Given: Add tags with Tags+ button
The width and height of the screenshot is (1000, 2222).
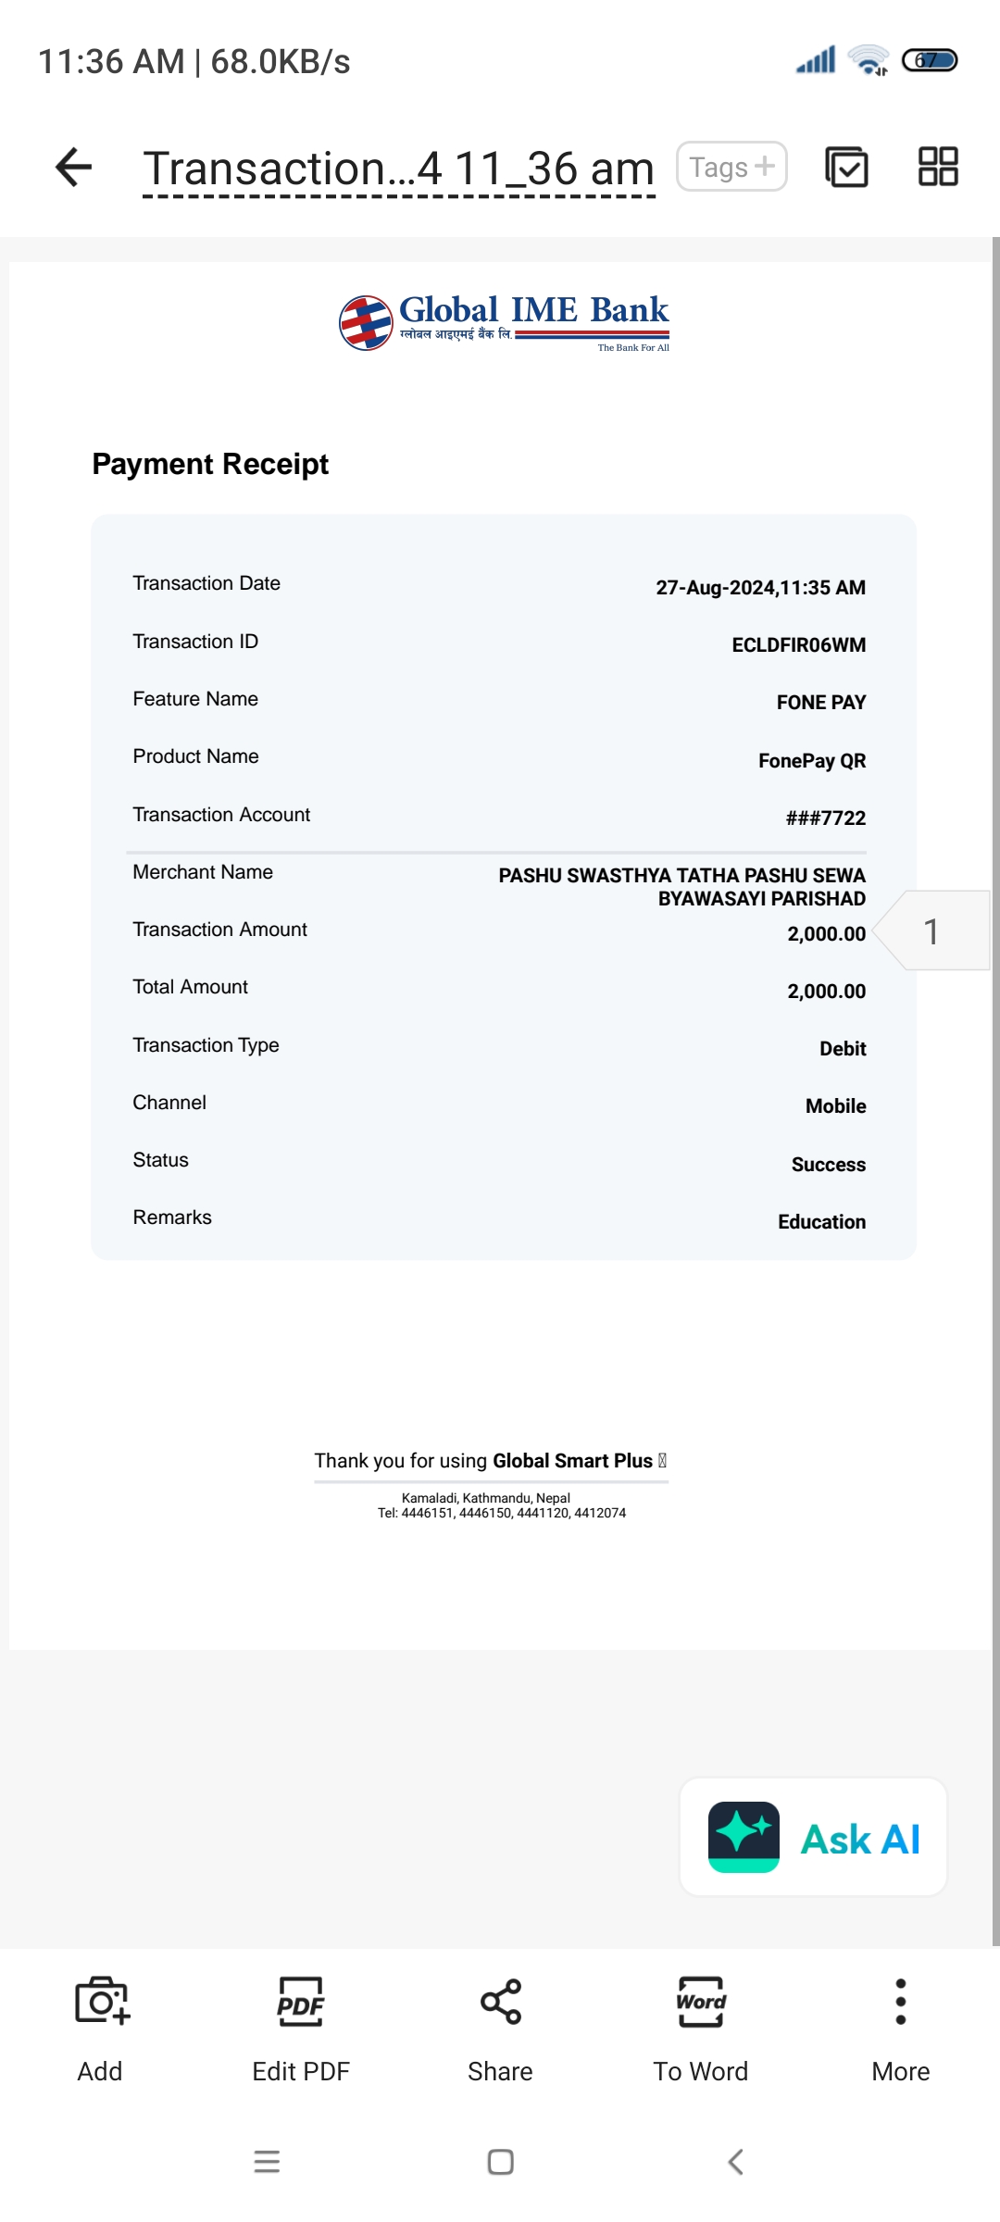Looking at the screenshot, I should (731, 167).
